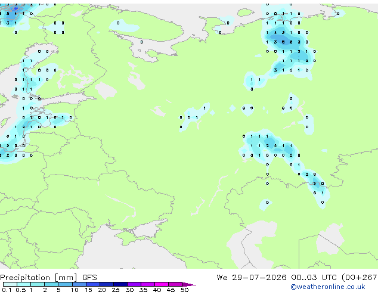The width and height of the screenshot is (378, 292).
Task: Click the 30–35 mm purple legend box
Action: [x=134, y=284]
